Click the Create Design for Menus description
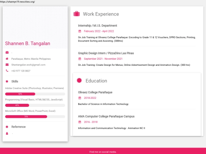Viewport: 206px width, 154px height. (134, 65)
